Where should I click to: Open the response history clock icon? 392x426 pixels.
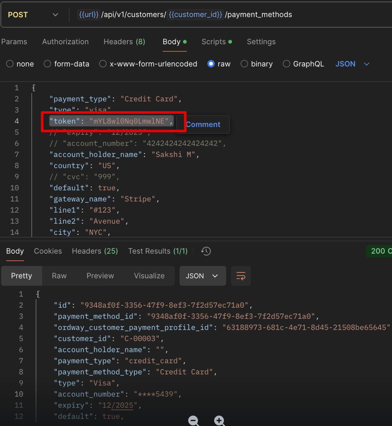tap(206, 251)
